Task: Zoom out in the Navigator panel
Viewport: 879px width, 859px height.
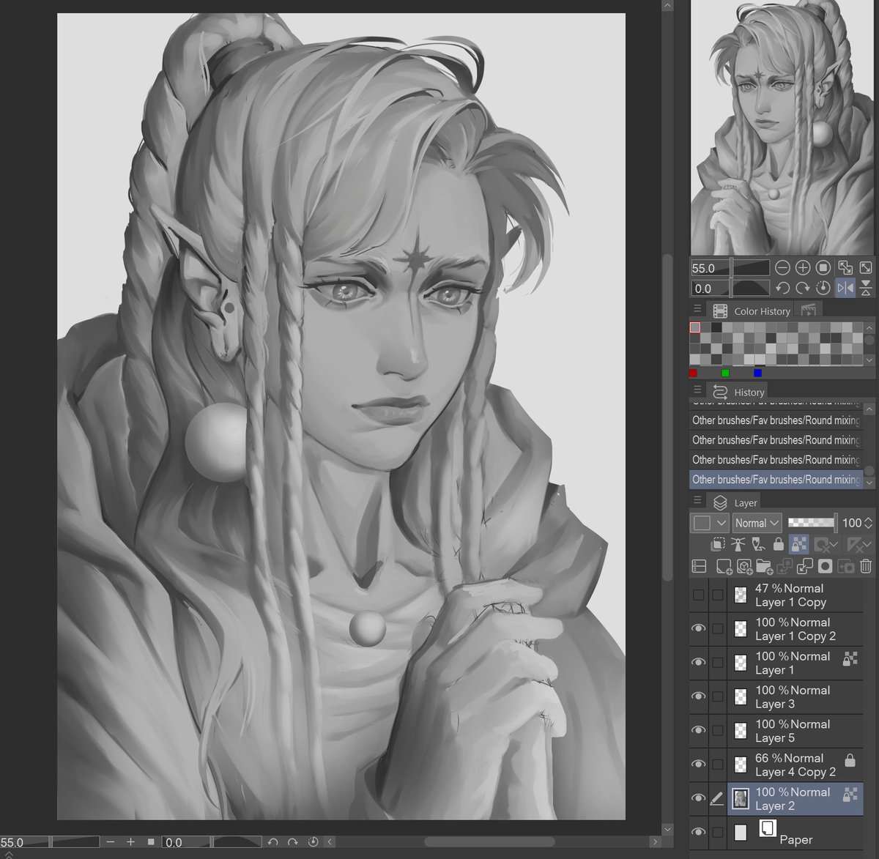Action: pos(782,268)
